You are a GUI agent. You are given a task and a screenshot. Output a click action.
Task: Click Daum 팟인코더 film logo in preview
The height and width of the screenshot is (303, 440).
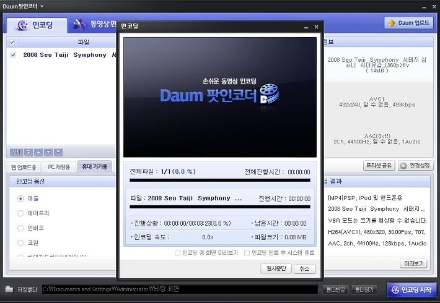(x=270, y=93)
